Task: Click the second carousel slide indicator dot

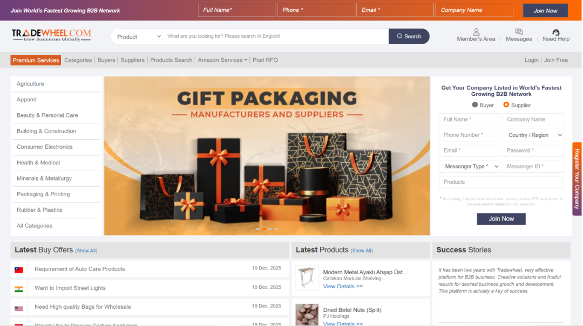Action: pos(263,229)
